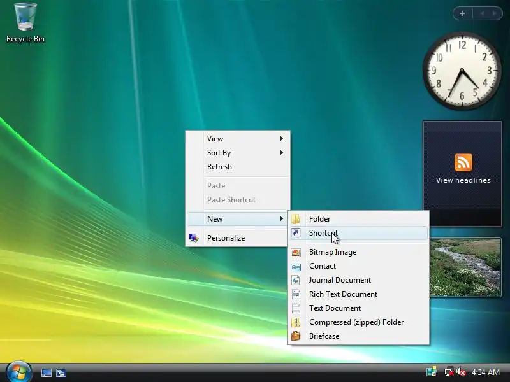Choose Bitmap Image from submenu
Screen dimensions: 510x382
[x=358, y=252]
